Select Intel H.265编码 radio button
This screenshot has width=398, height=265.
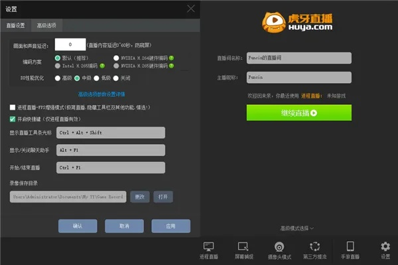58,66
